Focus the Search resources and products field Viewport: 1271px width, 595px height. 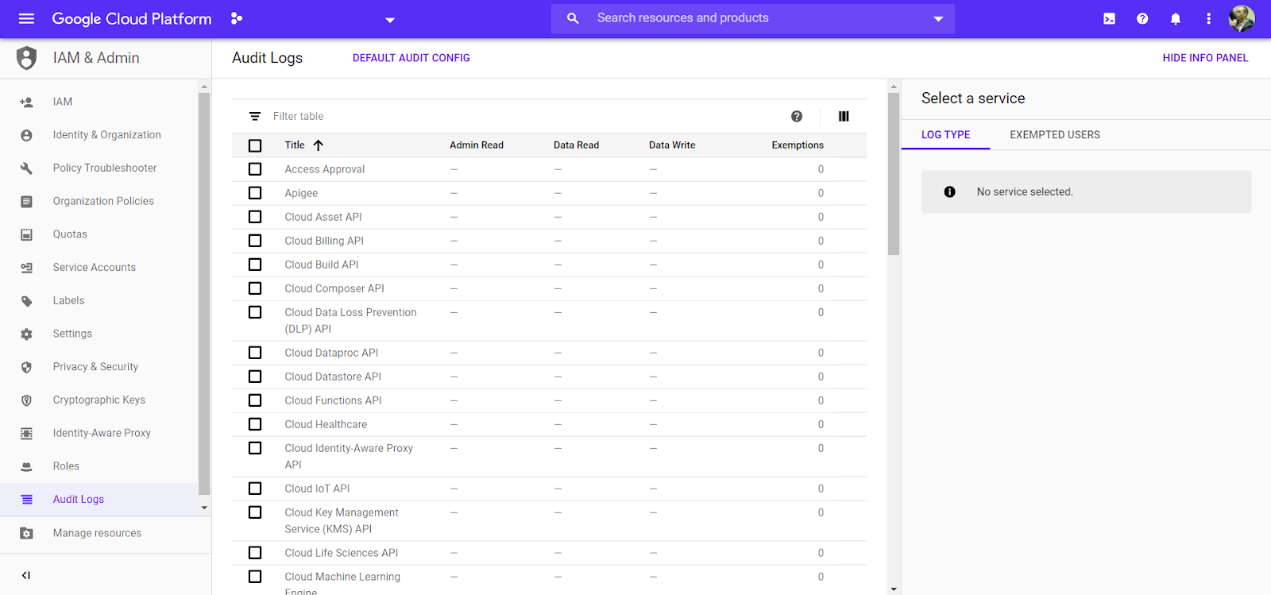[753, 18]
